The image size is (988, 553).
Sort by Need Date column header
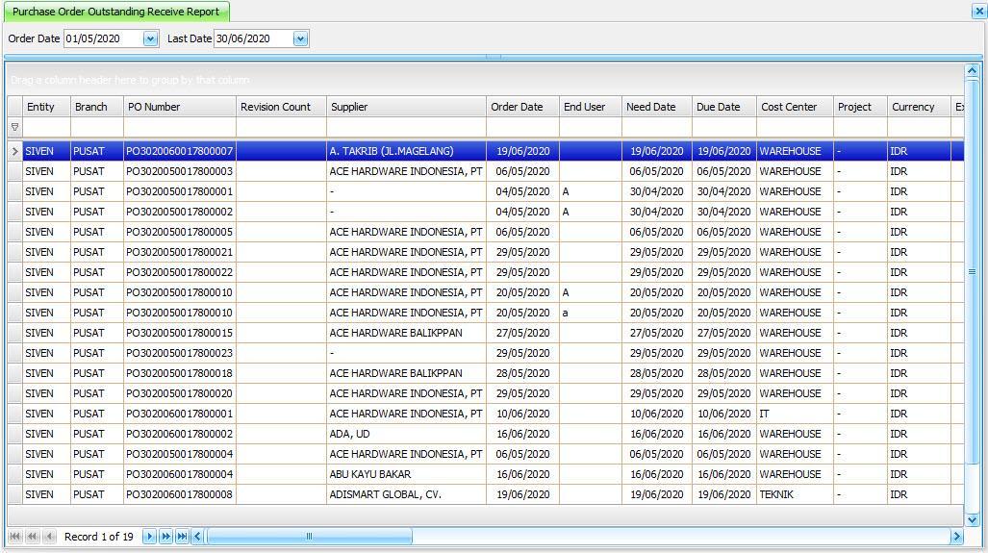[x=656, y=107]
